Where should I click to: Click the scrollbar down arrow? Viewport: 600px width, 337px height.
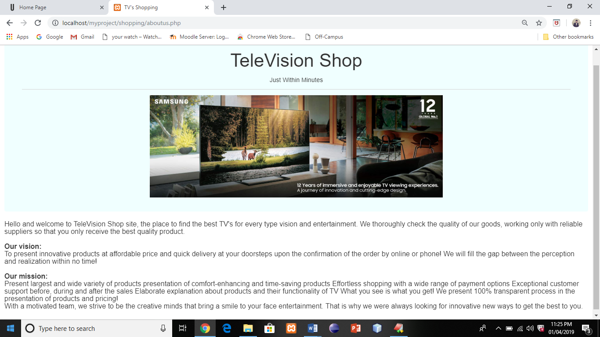coord(596,315)
